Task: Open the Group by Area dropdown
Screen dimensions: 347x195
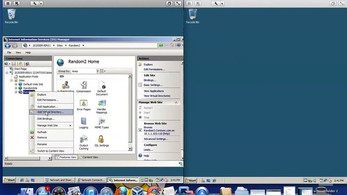Action: pyautogui.click(x=98, y=71)
